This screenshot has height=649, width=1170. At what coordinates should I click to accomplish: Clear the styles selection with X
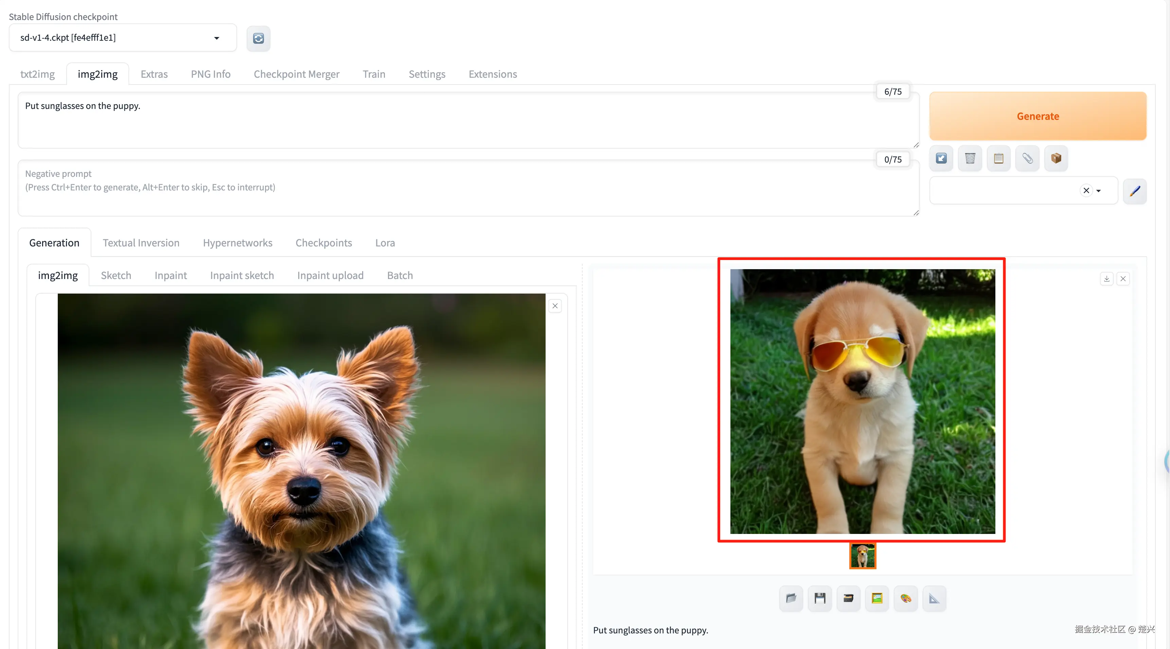coord(1086,191)
